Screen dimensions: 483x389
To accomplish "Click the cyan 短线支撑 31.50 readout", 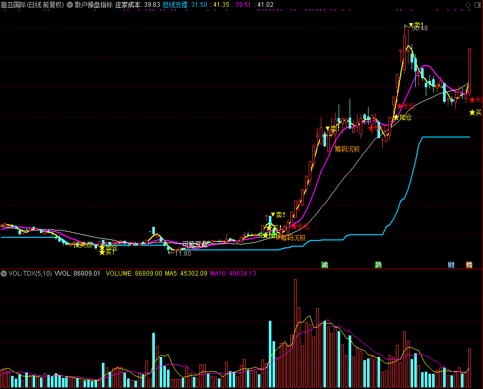I will click(x=185, y=5).
